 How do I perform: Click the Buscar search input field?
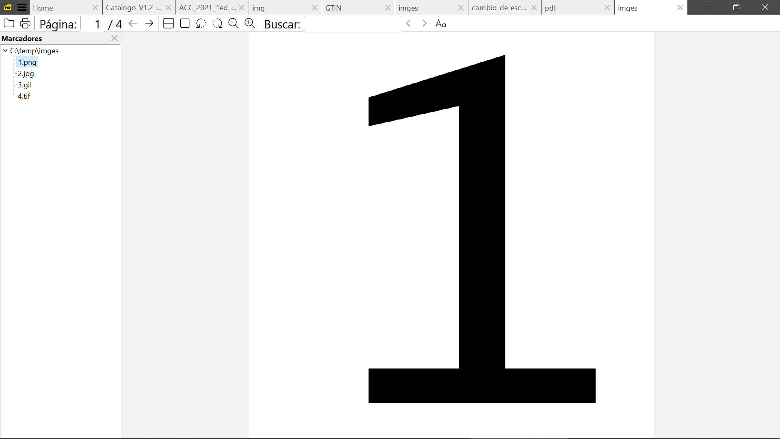pyautogui.click(x=352, y=24)
